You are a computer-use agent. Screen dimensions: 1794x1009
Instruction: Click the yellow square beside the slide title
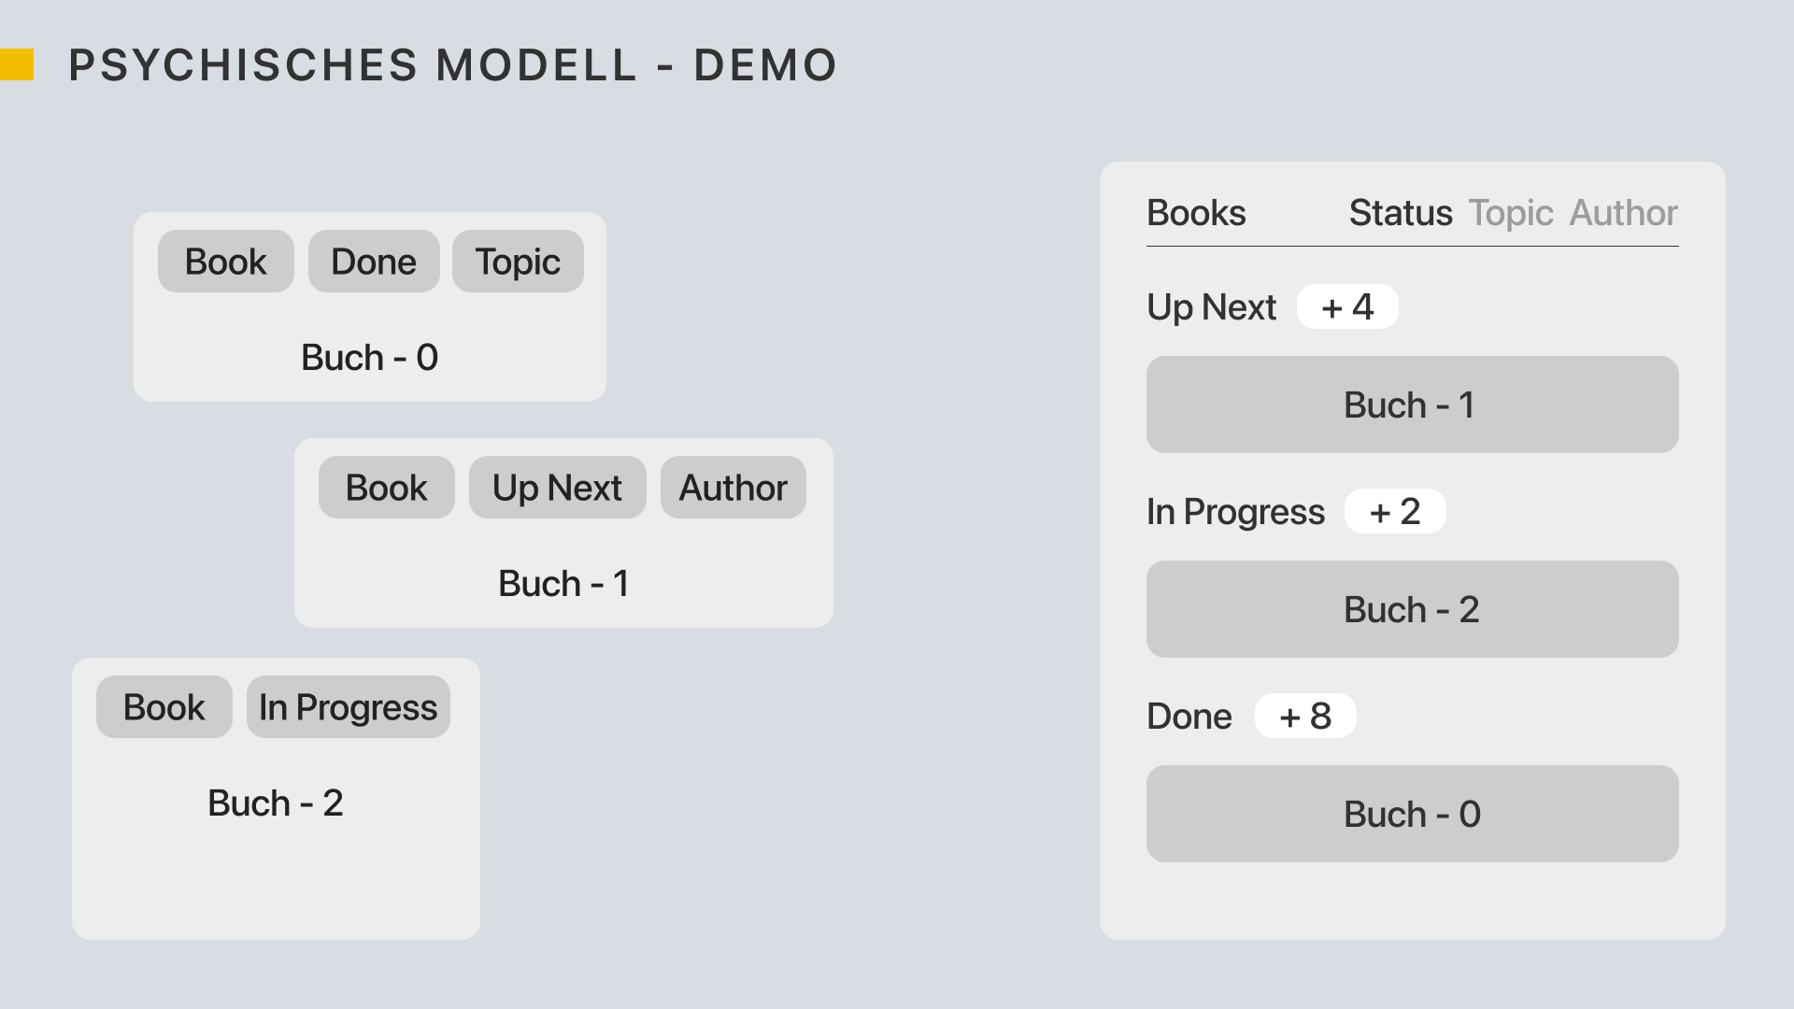[17, 64]
